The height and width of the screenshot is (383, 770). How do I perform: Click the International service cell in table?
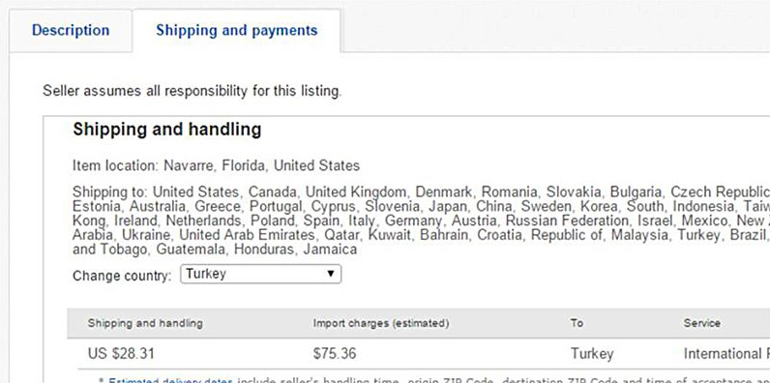pyautogui.click(x=726, y=354)
